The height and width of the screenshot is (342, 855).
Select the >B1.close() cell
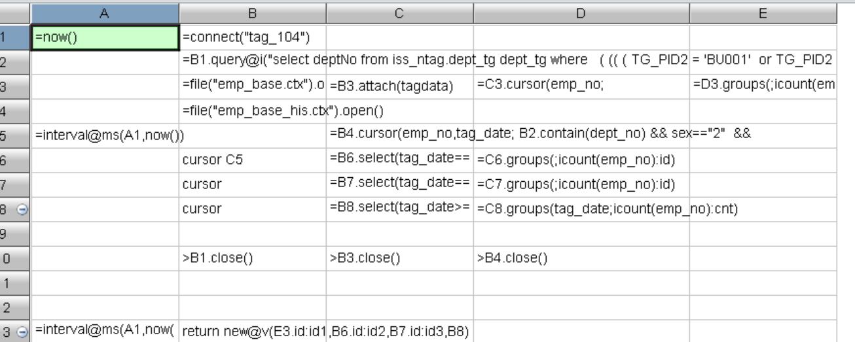click(x=252, y=258)
